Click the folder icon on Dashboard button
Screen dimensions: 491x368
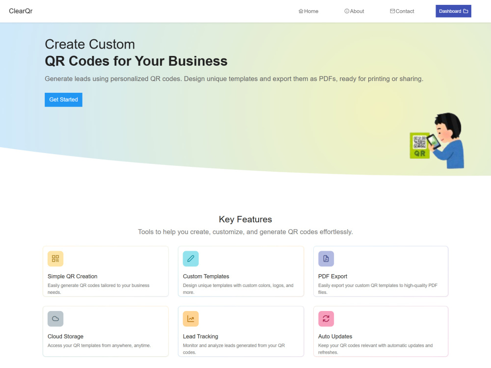click(465, 11)
